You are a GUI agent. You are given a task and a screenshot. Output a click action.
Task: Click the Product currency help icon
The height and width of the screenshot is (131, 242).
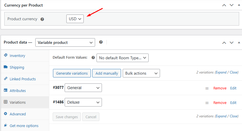(x=42, y=19)
